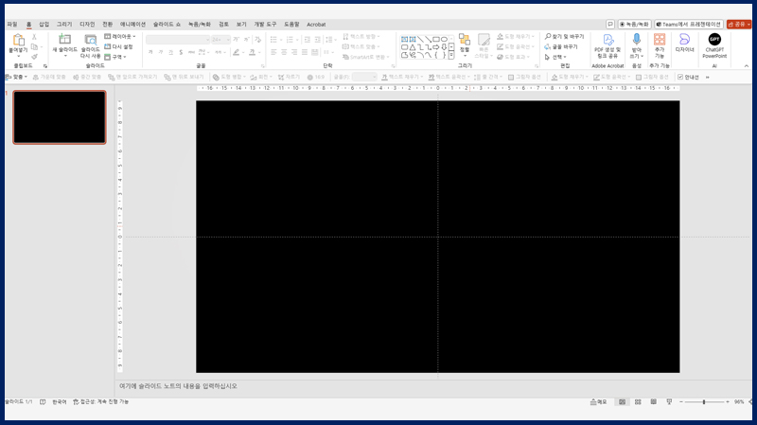
Task: Click zoom in plus button
Action: 728,402
